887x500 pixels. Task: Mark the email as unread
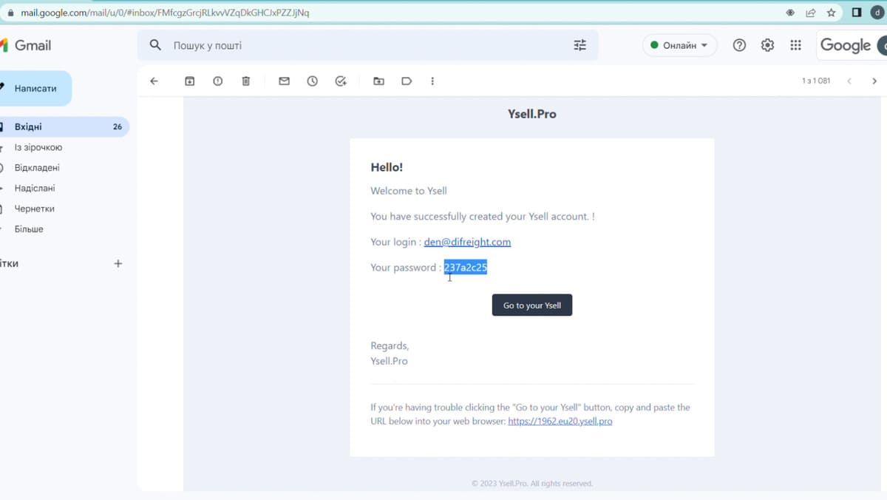tap(284, 81)
